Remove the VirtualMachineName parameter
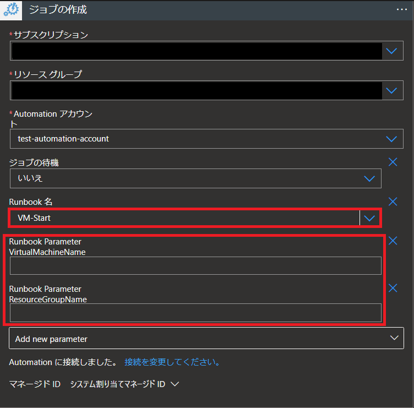This screenshot has width=414, height=408. coord(393,241)
